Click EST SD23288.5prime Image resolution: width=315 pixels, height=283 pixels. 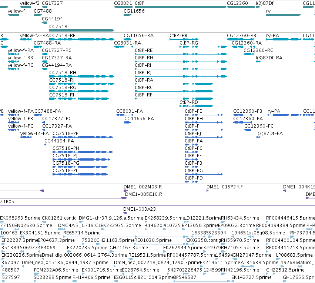[x=53, y=277]
